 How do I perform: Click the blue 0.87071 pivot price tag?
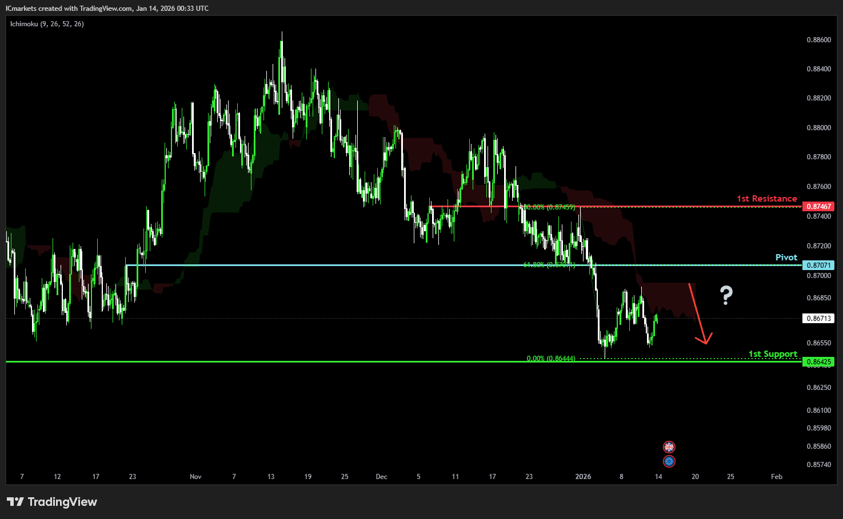pos(818,265)
